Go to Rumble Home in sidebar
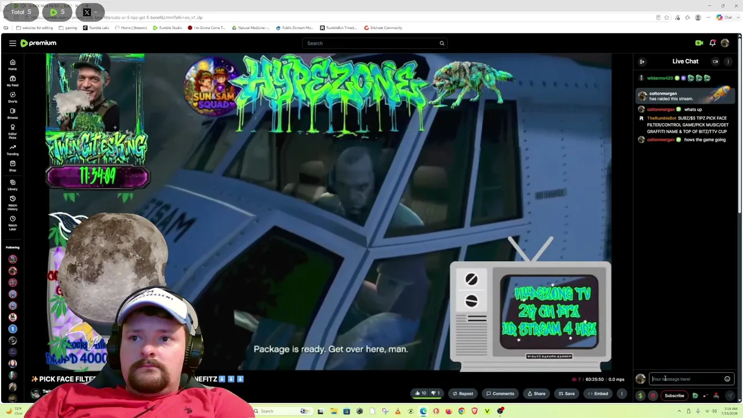The image size is (743, 418). coord(12,64)
